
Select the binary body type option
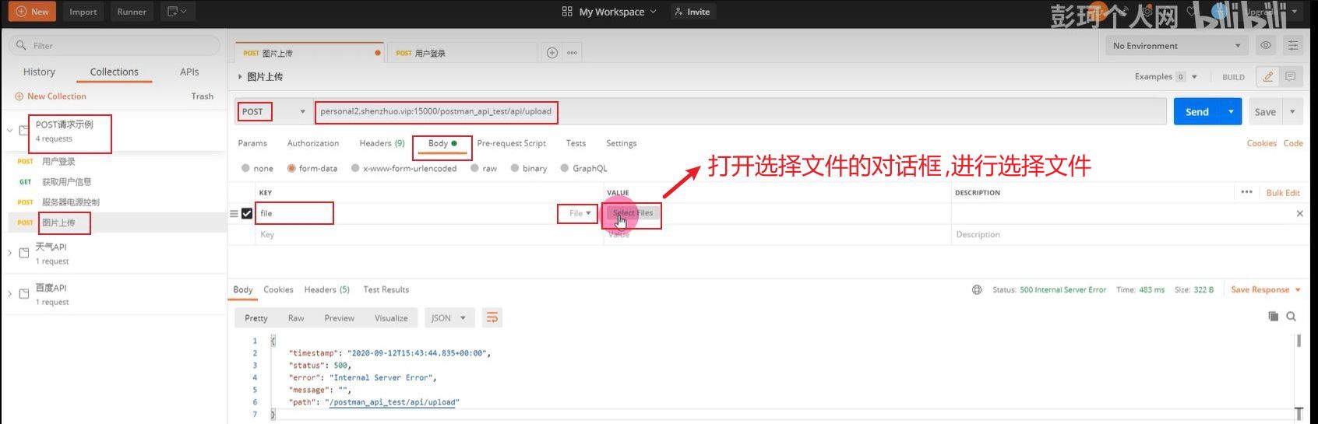pyautogui.click(x=515, y=168)
